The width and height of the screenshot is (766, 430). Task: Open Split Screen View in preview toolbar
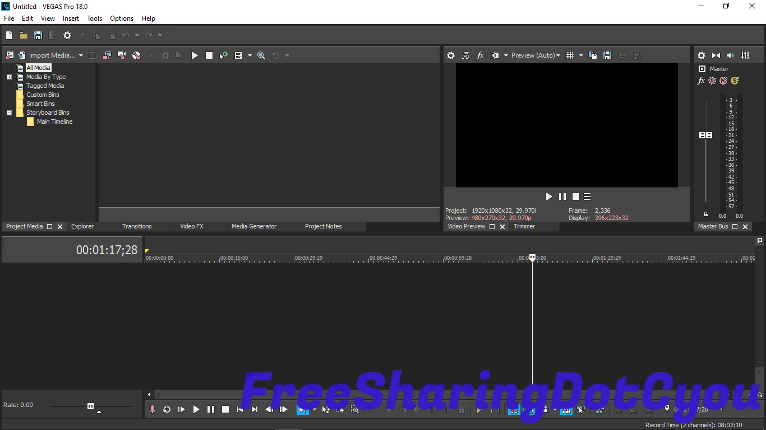click(x=495, y=55)
